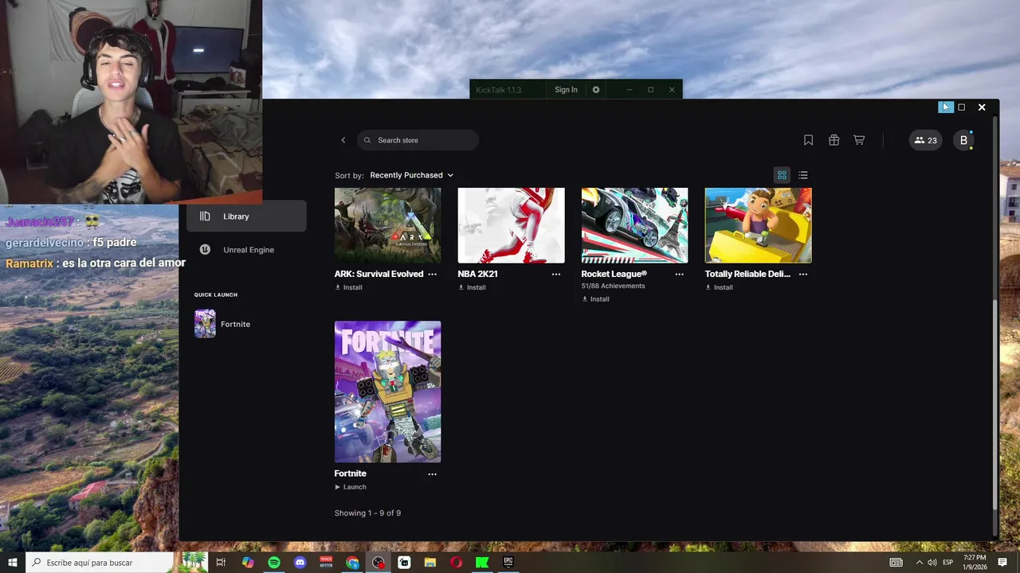Viewport: 1020px width, 573px height.
Task: Click the library vertical scrollbar
Action: click(x=994, y=406)
